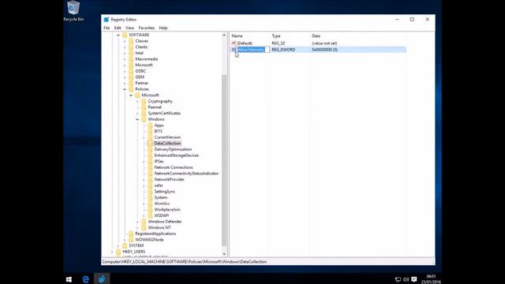Select the HKEY_USERS hive
This screenshot has width=505, height=284.
tap(134, 252)
